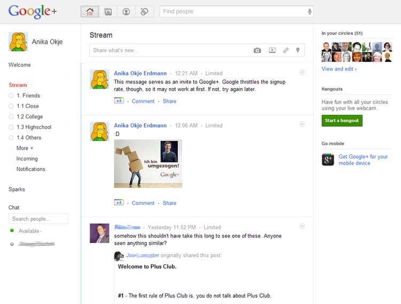Click Limited visibility on 12:06 AM post

tap(214, 126)
